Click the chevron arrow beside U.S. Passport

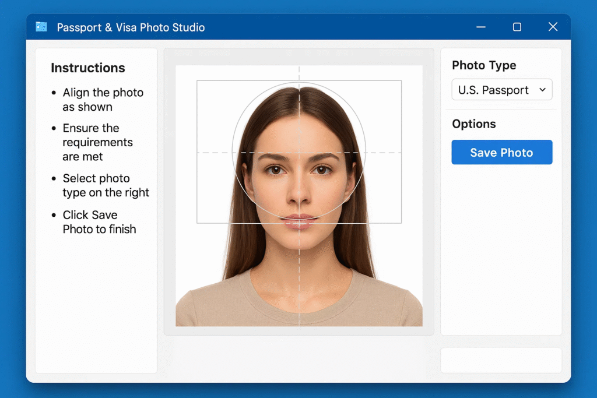point(542,90)
